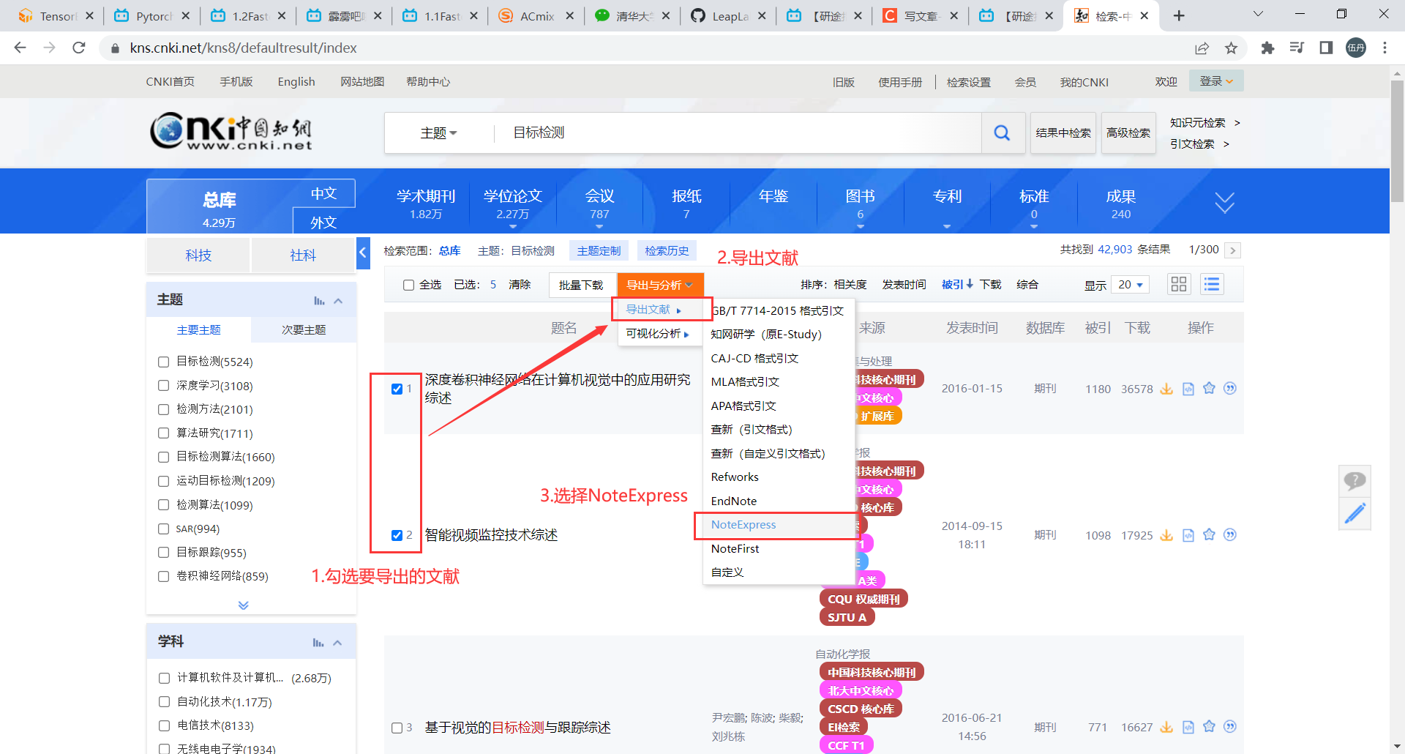Click the 批量下载 batch download button
The image size is (1405, 754).
click(x=582, y=284)
